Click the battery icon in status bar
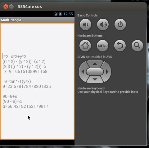The height and width of the screenshot is (148, 149). (60, 14)
